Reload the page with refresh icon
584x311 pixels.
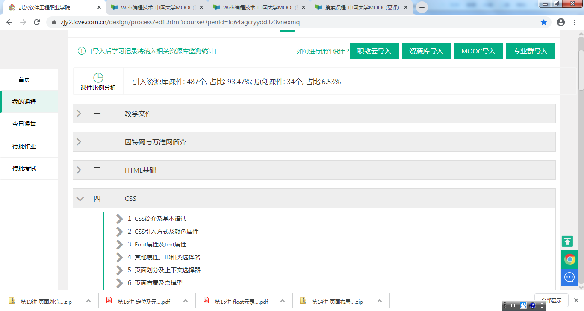point(37,22)
